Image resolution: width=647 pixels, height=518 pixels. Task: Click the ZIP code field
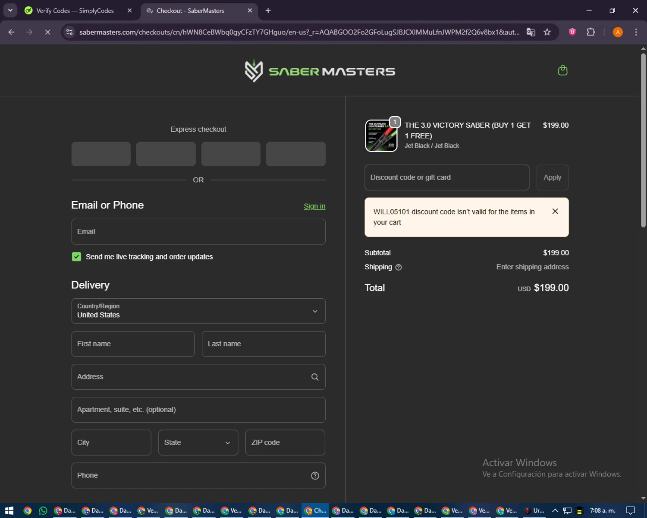(x=285, y=442)
